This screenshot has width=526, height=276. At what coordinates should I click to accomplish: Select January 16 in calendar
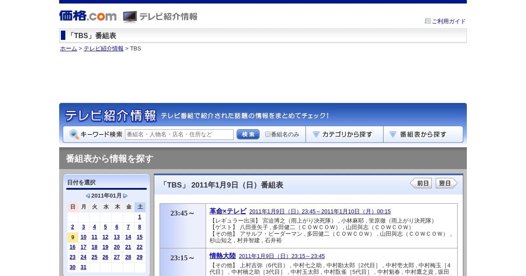(x=73, y=247)
